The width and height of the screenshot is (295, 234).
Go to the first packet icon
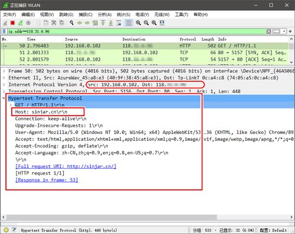pyautogui.click(x=103, y=23)
